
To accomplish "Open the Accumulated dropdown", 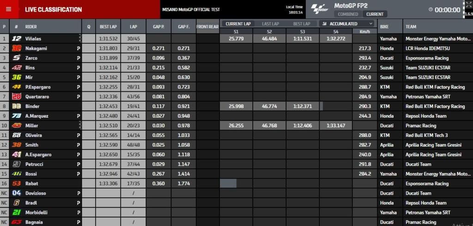I will 347,24.
